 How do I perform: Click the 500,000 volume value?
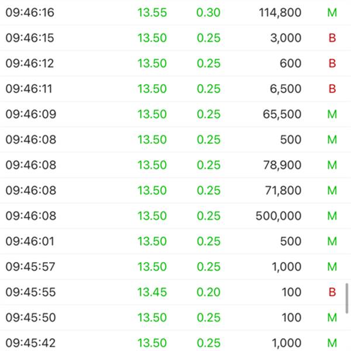click(x=278, y=216)
